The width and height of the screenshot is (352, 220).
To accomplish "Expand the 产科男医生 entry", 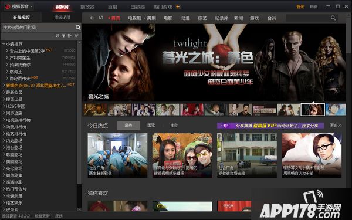I will coord(7,58).
